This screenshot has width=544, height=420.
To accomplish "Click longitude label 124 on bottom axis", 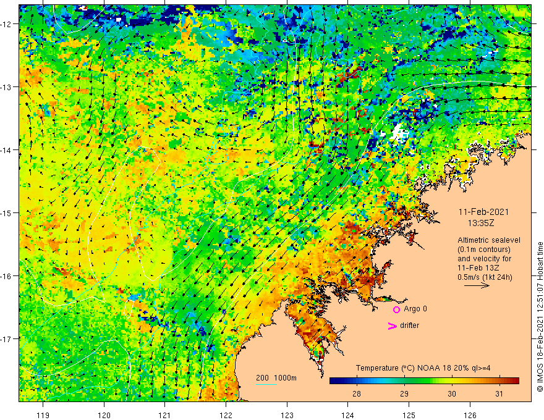I will pyautogui.click(x=347, y=415).
